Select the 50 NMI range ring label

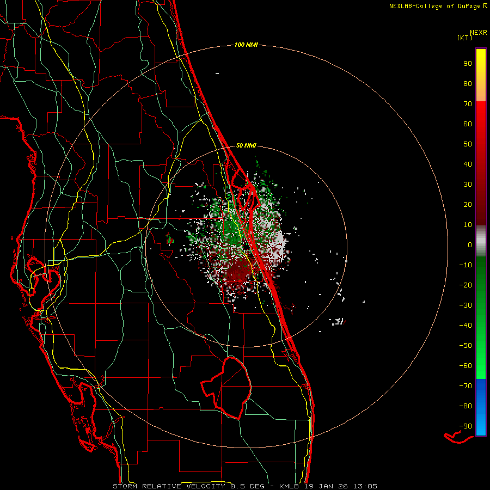246,145
